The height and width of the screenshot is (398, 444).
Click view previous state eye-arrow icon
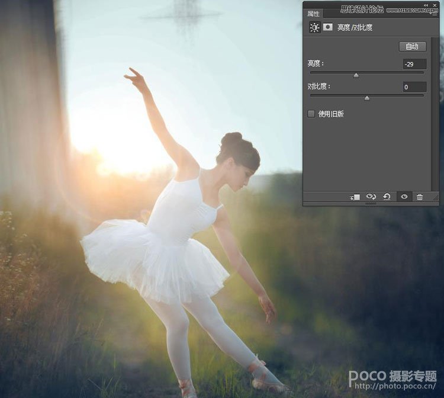(371, 197)
